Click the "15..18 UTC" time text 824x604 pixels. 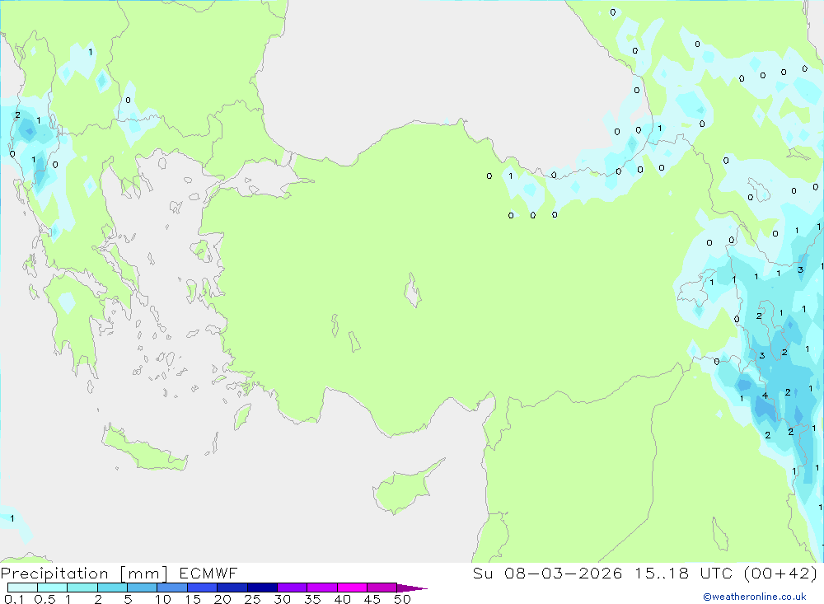685,573
